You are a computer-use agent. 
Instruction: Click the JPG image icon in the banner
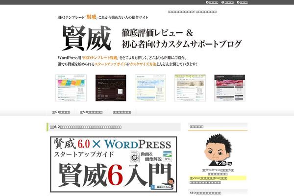(167, 156)
